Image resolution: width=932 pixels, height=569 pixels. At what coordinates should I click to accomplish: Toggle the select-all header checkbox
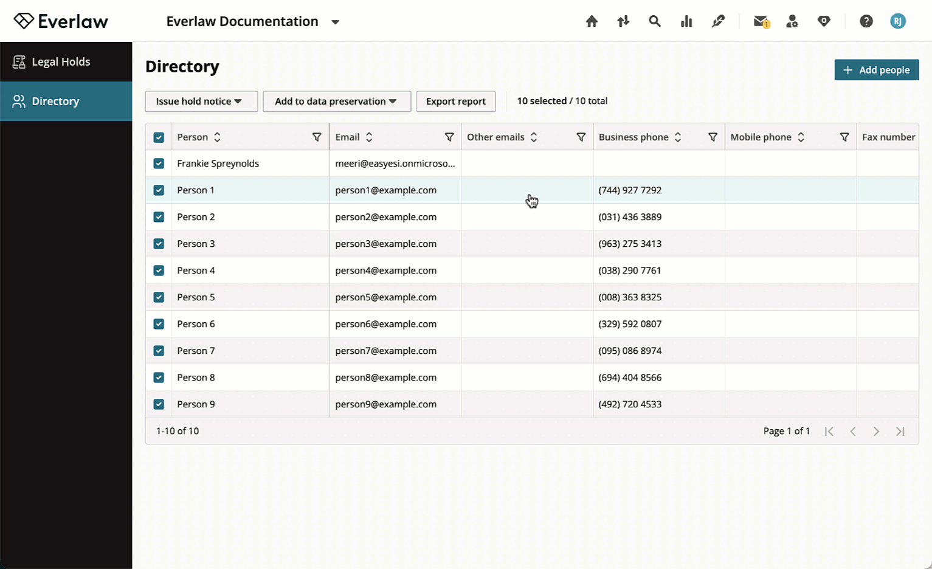click(159, 137)
